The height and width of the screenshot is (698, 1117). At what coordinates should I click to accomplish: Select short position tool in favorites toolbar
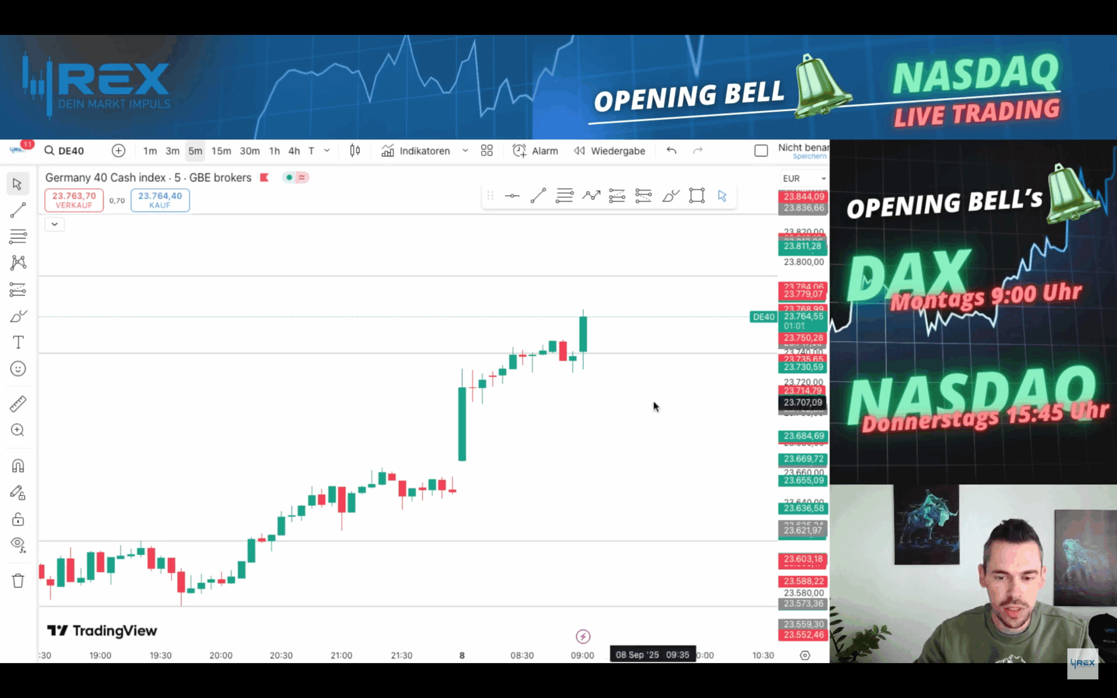644,196
